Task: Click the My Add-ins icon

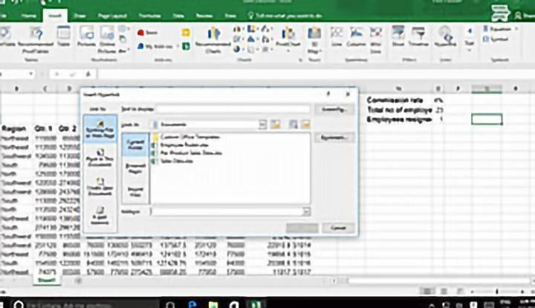Action: point(155,46)
